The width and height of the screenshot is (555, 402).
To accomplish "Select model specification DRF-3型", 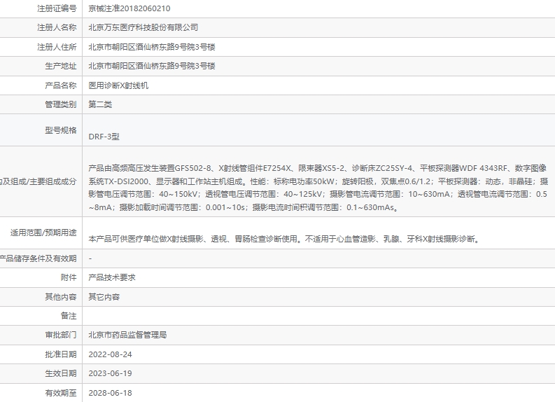I will [104, 137].
